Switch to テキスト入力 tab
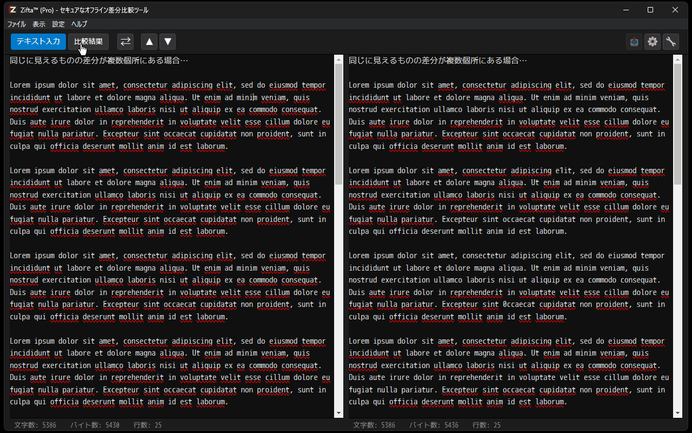692x433 pixels. click(x=38, y=42)
